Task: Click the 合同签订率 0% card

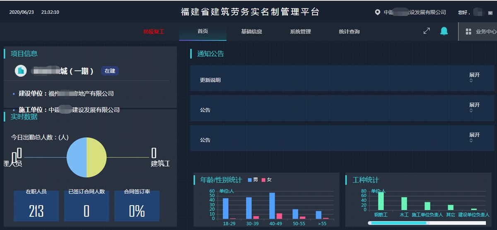Action: click(x=137, y=206)
